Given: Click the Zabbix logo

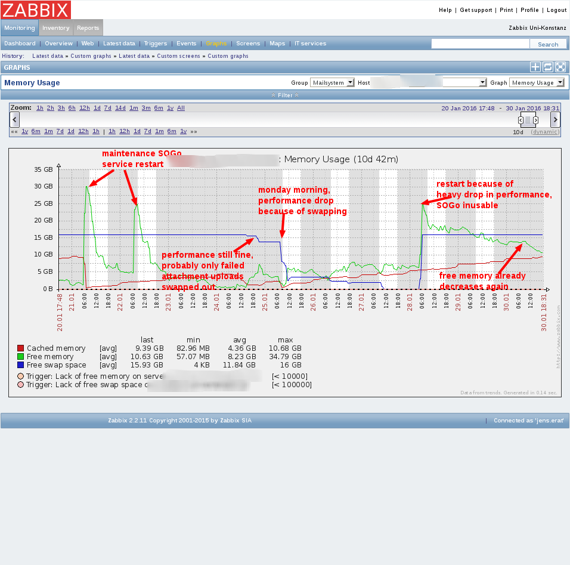Looking at the screenshot, I should click(x=36, y=10).
